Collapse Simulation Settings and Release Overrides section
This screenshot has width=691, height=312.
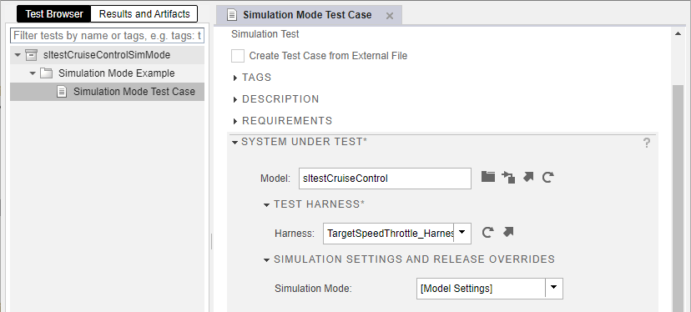coord(266,260)
